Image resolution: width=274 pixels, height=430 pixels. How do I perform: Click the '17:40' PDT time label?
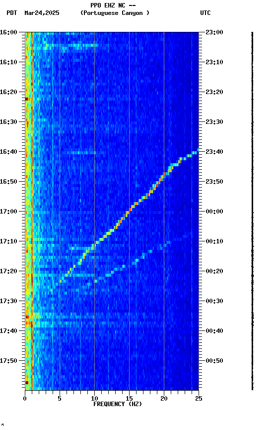8,331
